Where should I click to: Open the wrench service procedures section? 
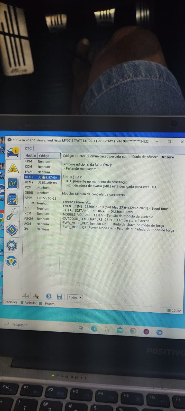pyautogui.click(x=12, y=214)
